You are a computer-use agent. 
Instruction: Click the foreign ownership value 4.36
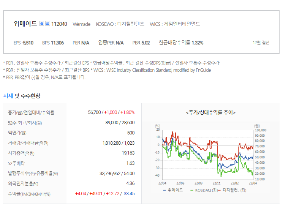click(x=130, y=183)
